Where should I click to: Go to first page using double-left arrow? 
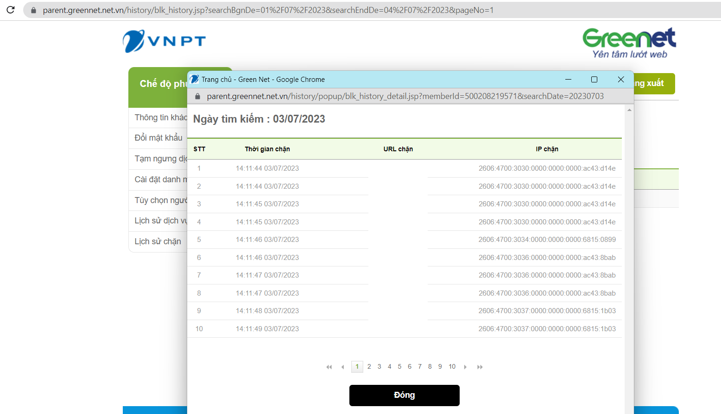(x=329, y=367)
